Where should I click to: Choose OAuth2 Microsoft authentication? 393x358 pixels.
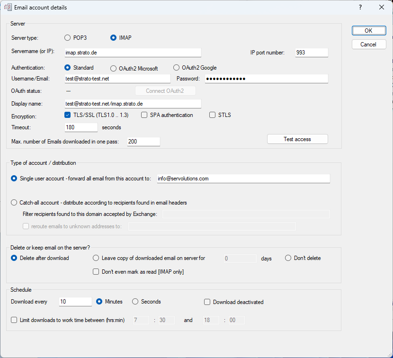(x=114, y=68)
